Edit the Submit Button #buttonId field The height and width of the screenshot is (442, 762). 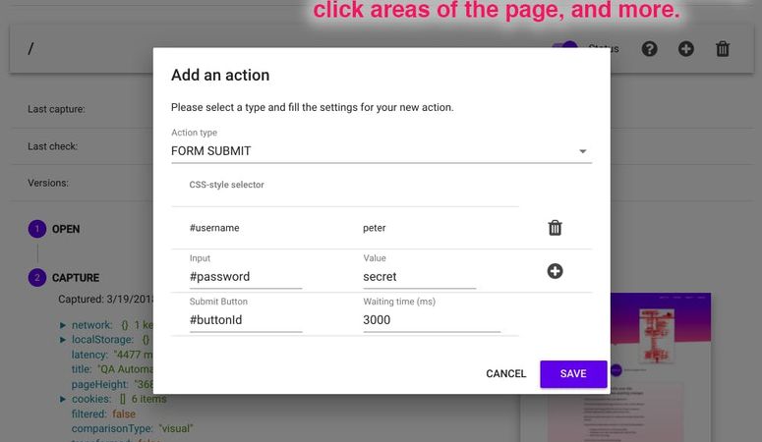(246, 320)
